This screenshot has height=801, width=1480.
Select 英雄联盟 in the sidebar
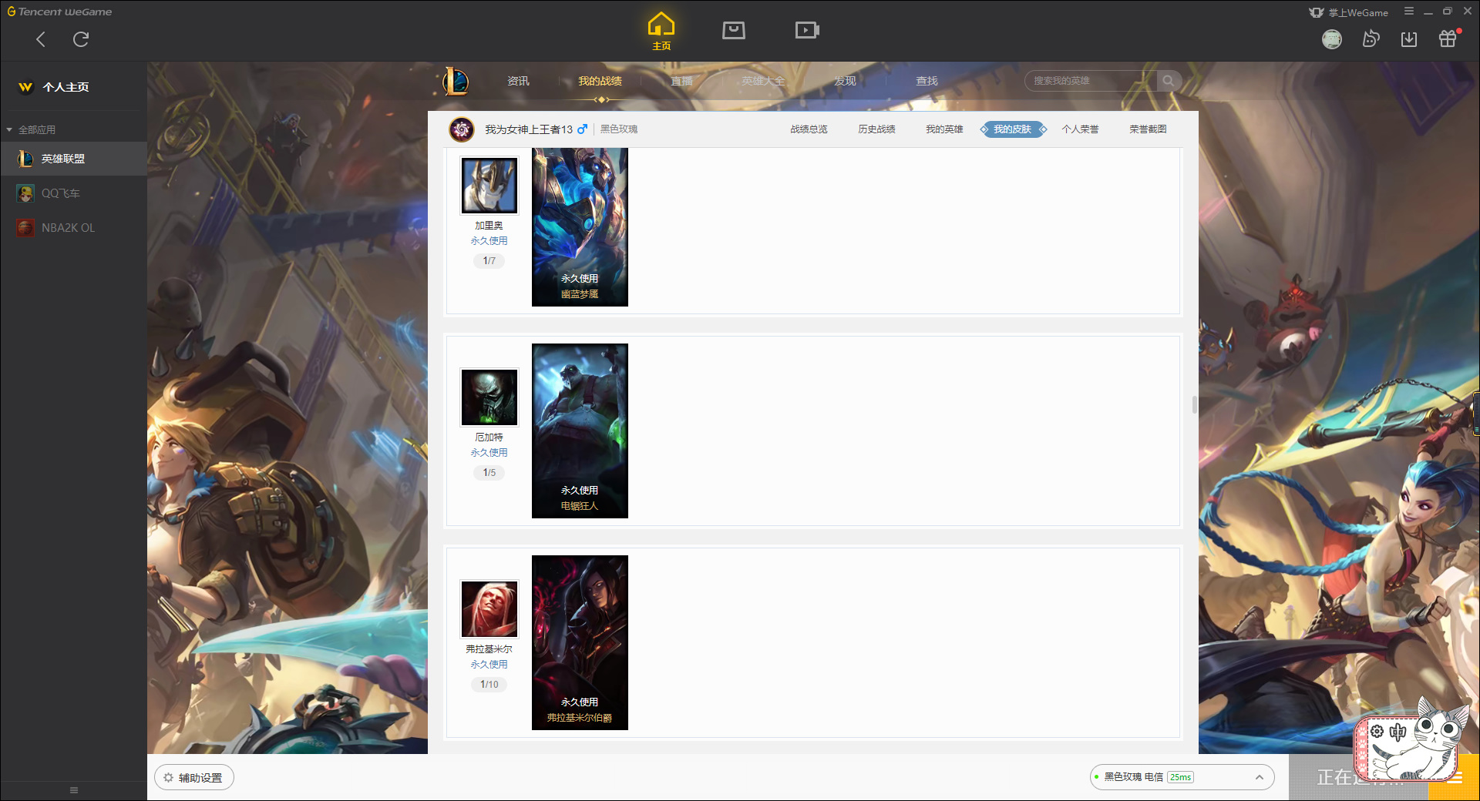pos(73,159)
